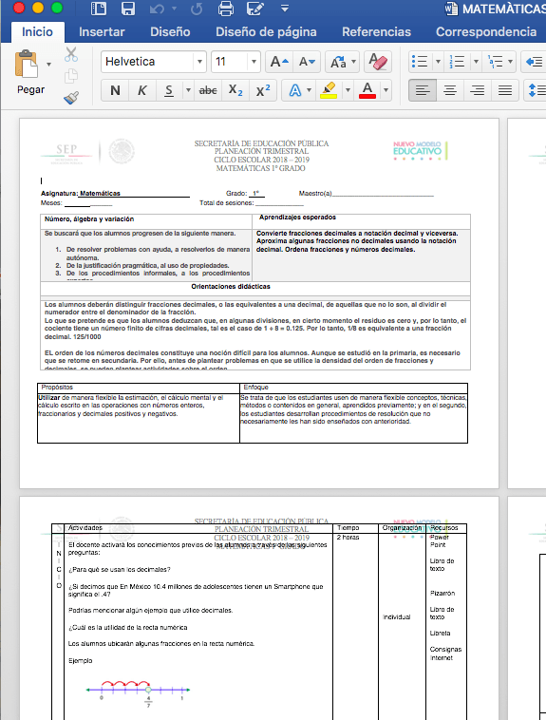Click the Save document icon
The width and height of the screenshot is (546, 720).
pos(127,9)
